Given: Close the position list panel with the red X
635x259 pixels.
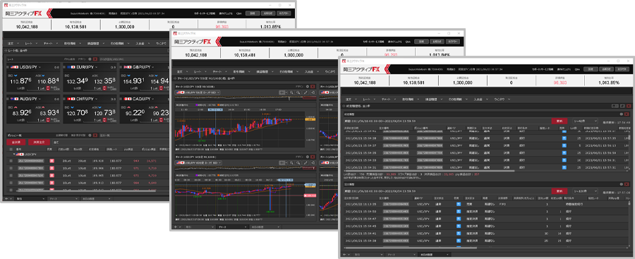Looking at the screenshot, I should [x=95, y=135].
